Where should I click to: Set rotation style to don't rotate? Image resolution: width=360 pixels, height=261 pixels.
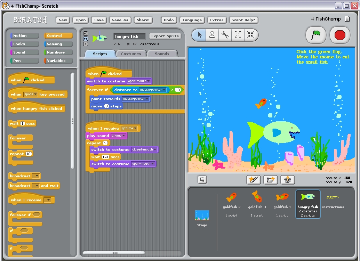[x=86, y=44]
